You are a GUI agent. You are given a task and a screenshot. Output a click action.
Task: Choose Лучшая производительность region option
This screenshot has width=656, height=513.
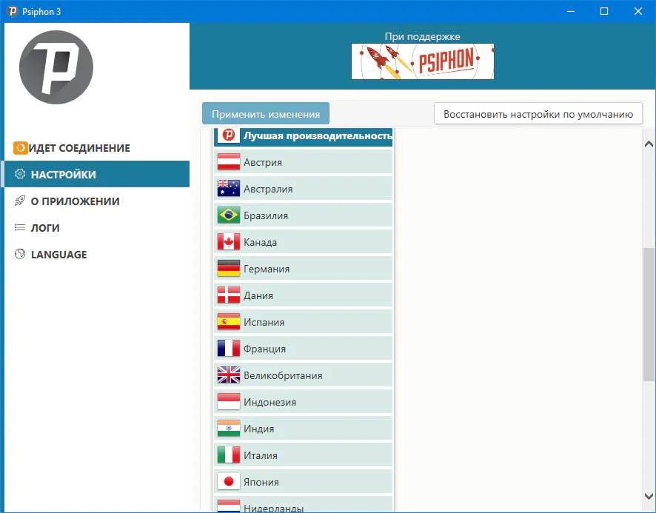click(x=304, y=136)
